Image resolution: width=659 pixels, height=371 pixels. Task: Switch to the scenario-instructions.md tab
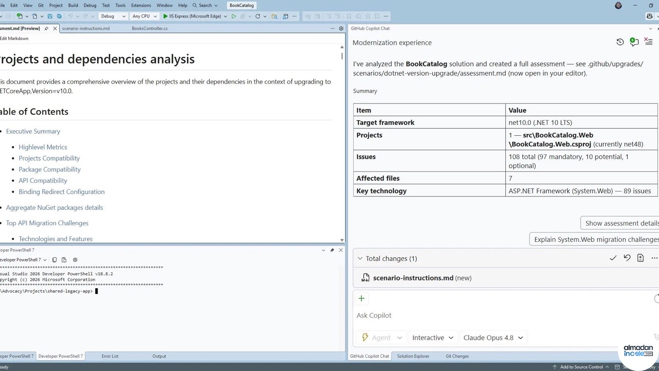click(86, 28)
